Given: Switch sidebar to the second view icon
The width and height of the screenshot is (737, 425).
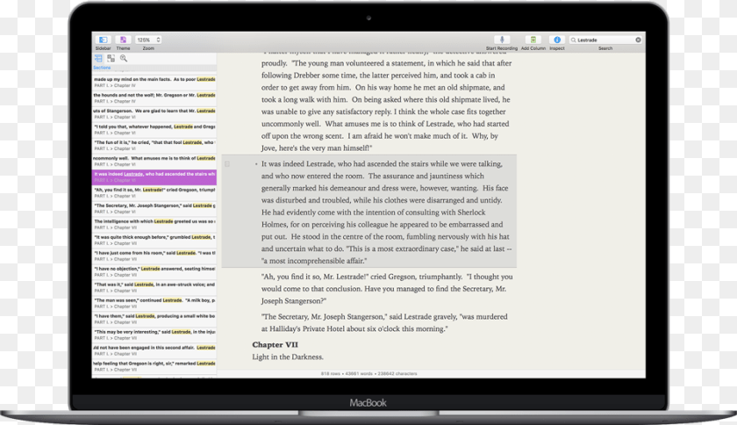Looking at the screenshot, I should [x=111, y=58].
